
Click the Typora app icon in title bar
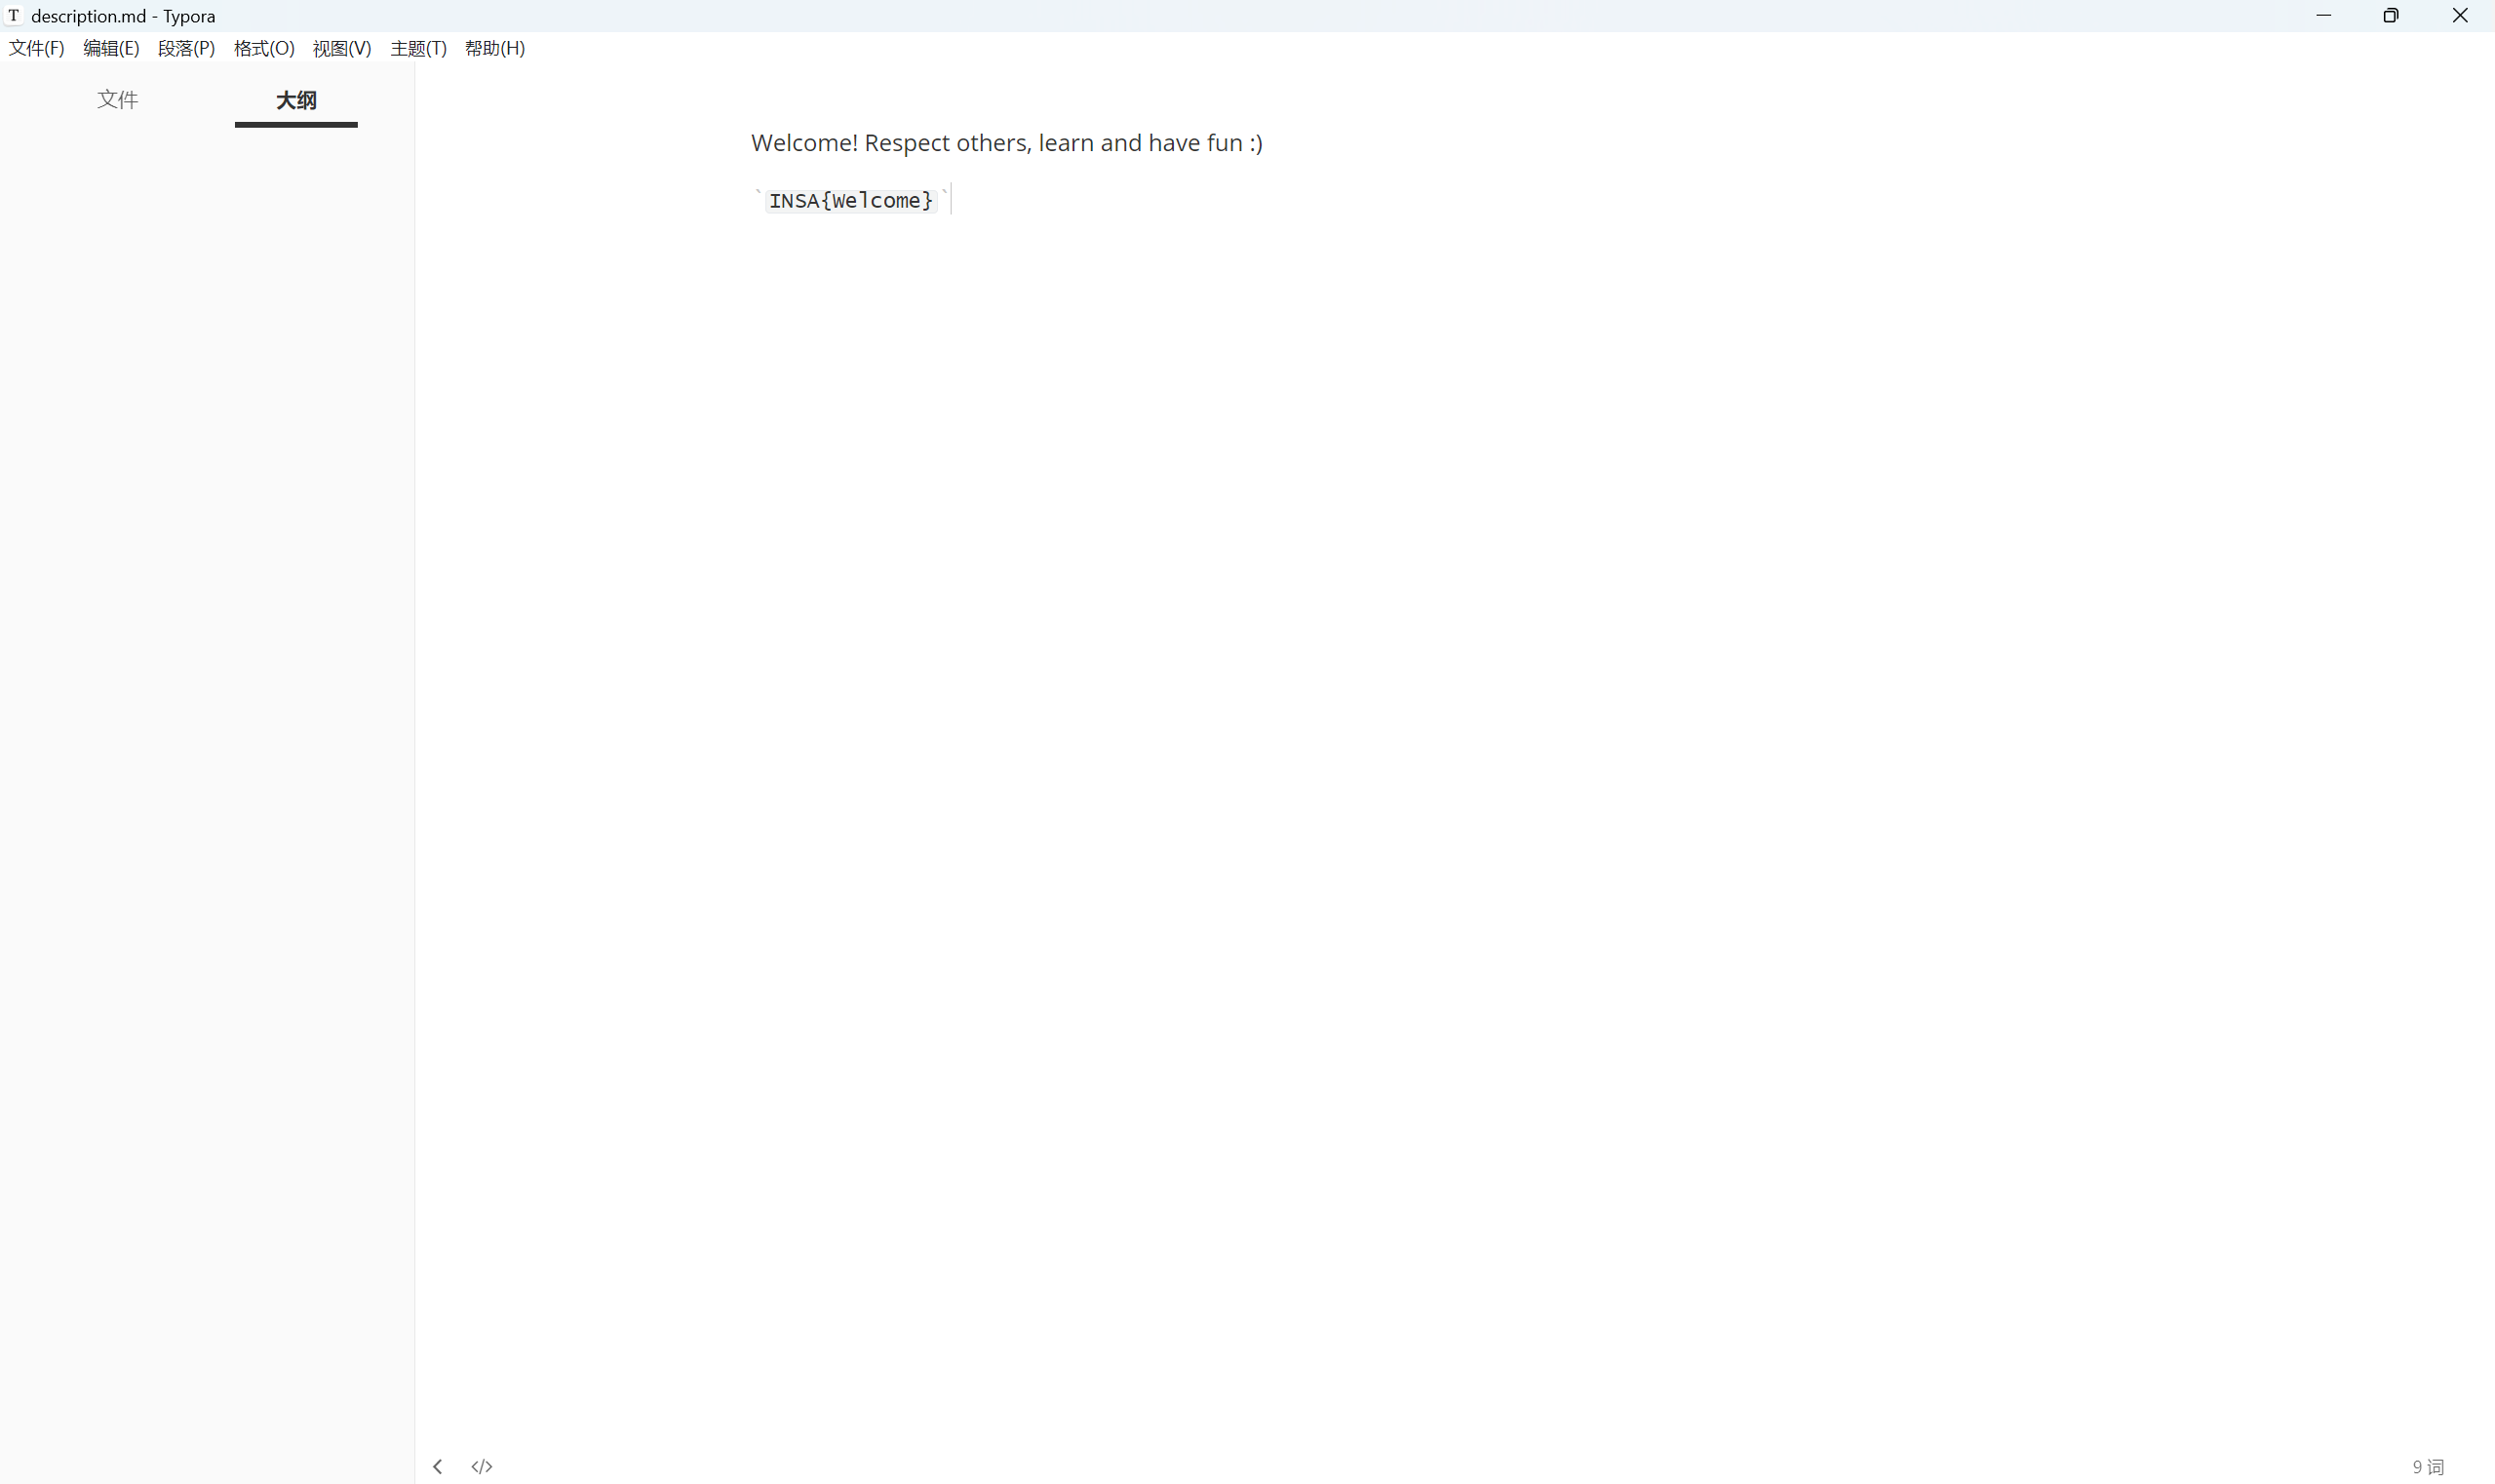[x=14, y=15]
